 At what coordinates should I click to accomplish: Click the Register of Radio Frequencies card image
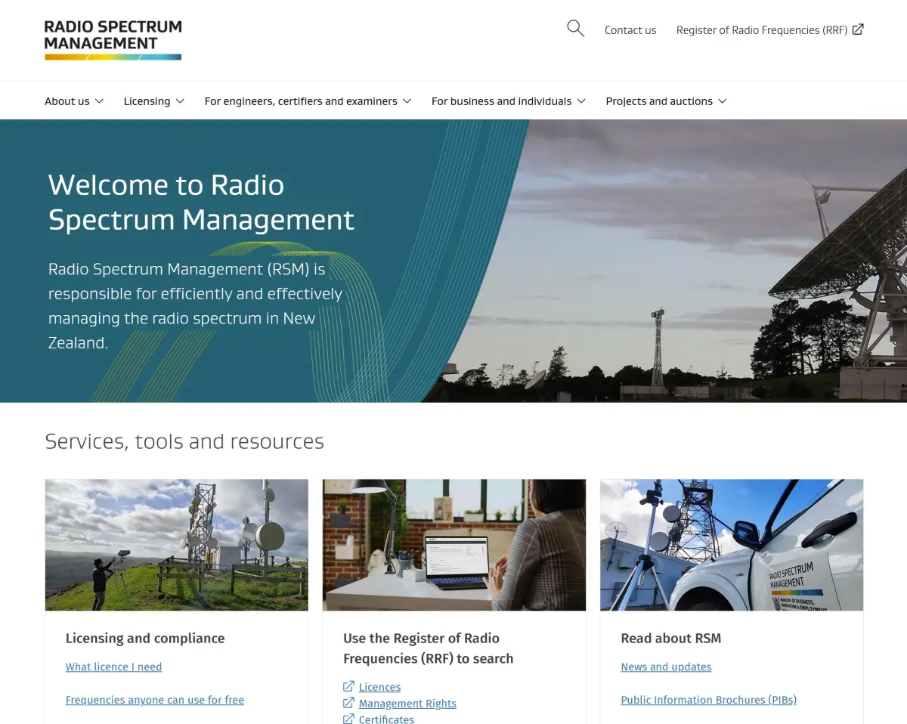453,544
